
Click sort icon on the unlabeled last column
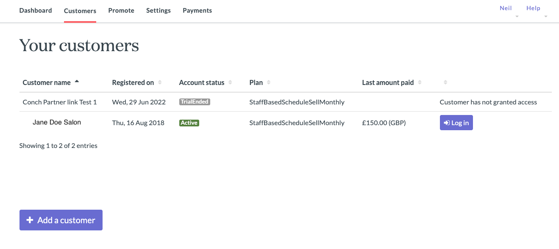445,82
